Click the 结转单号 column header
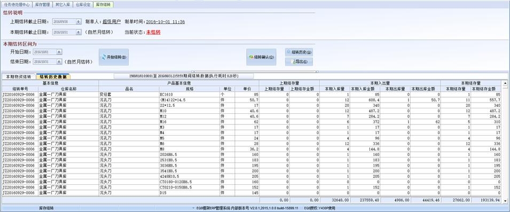The image size is (510, 212). click(20, 89)
